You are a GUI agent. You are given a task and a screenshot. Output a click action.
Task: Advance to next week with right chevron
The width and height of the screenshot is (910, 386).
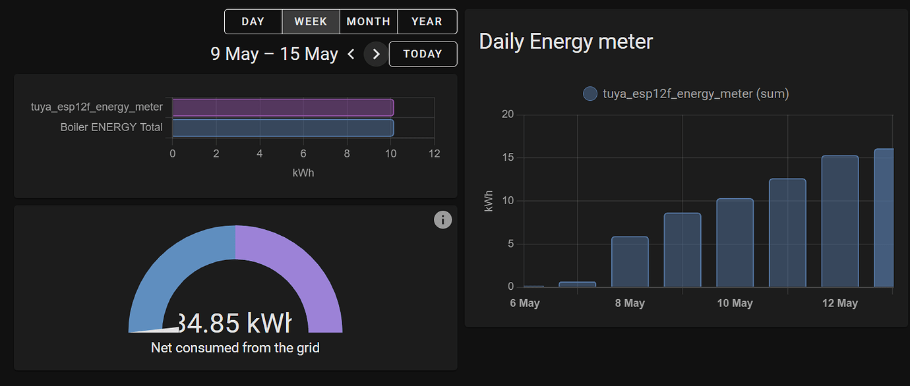[x=377, y=54]
